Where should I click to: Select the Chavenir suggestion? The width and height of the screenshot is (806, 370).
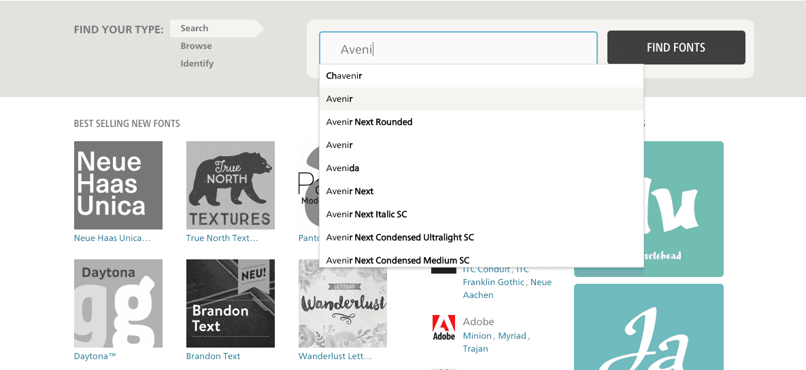pyautogui.click(x=481, y=76)
